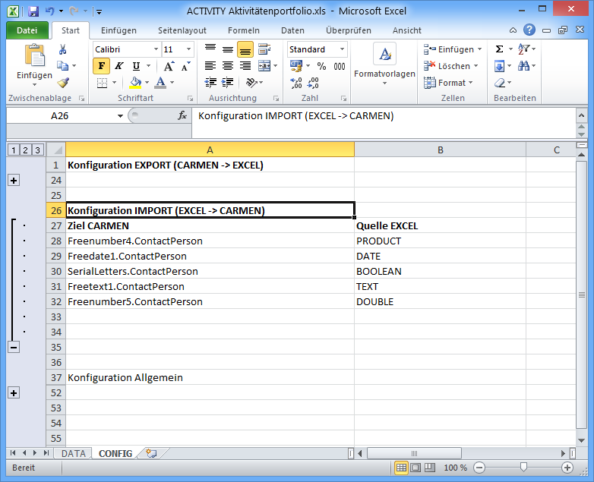The height and width of the screenshot is (482, 594).
Task: Click outline level 2 button
Action: coord(25,150)
